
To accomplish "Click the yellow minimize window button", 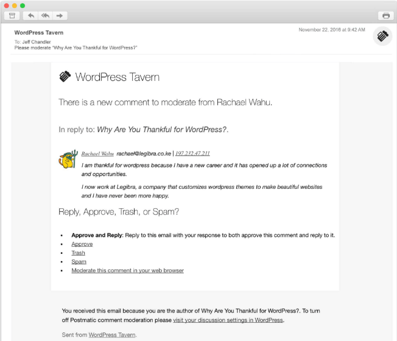I will (x=15, y=5).
